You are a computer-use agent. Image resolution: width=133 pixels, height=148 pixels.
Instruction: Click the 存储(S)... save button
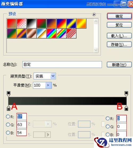tap(119, 44)
